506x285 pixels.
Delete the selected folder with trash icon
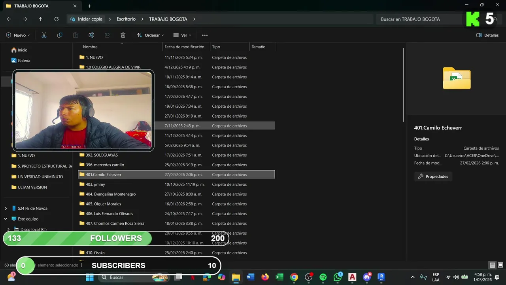pyautogui.click(x=123, y=35)
